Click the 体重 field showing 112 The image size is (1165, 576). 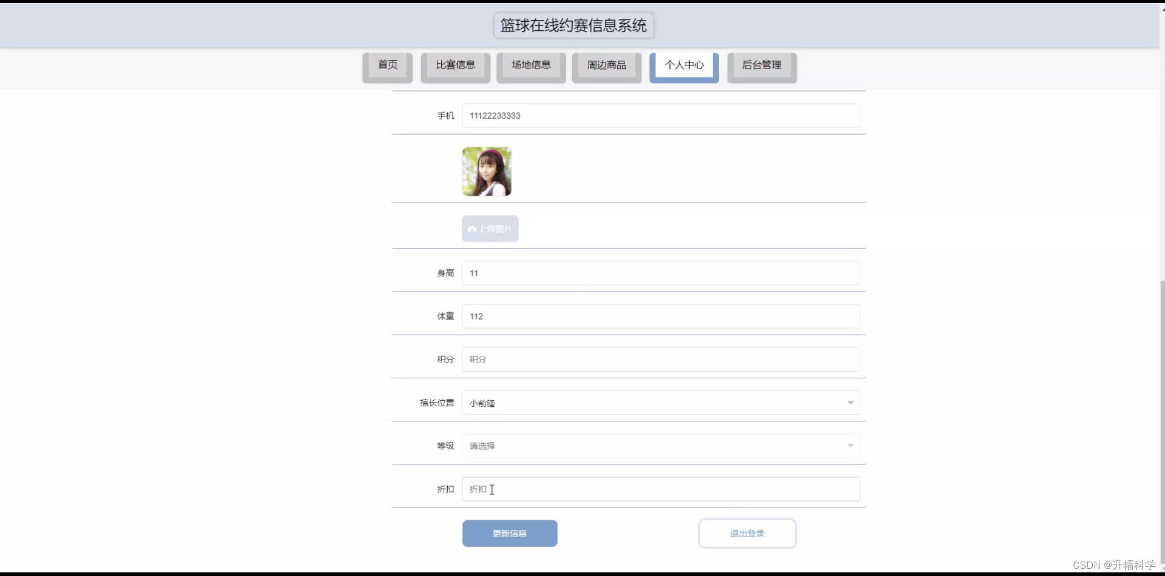pyautogui.click(x=661, y=316)
